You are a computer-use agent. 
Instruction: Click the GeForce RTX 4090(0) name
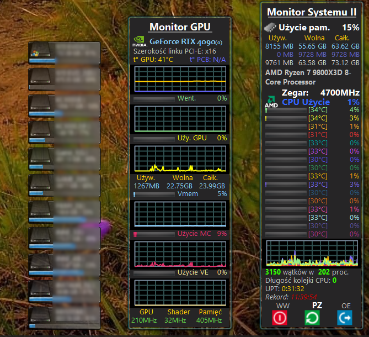pos(186,42)
